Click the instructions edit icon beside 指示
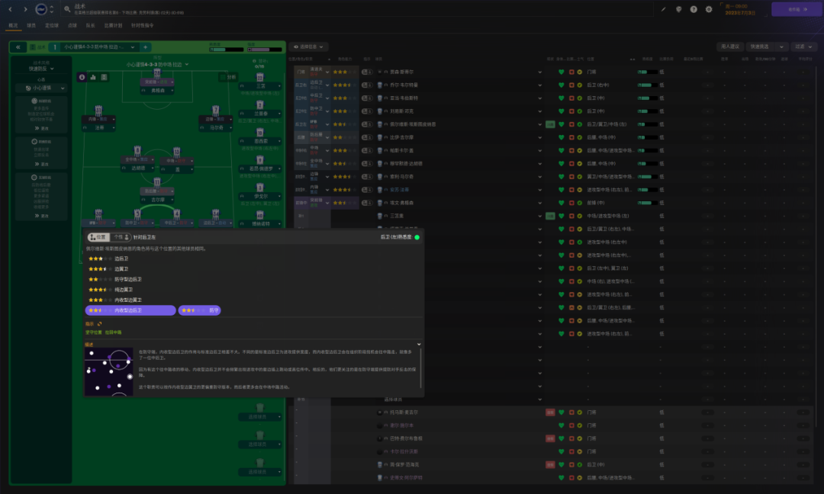 pyautogui.click(x=99, y=324)
